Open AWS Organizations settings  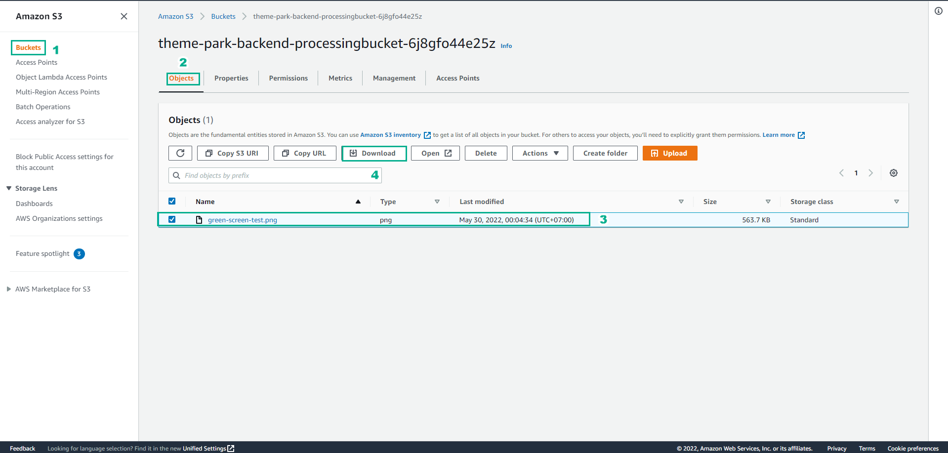click(x=59, y=218)
